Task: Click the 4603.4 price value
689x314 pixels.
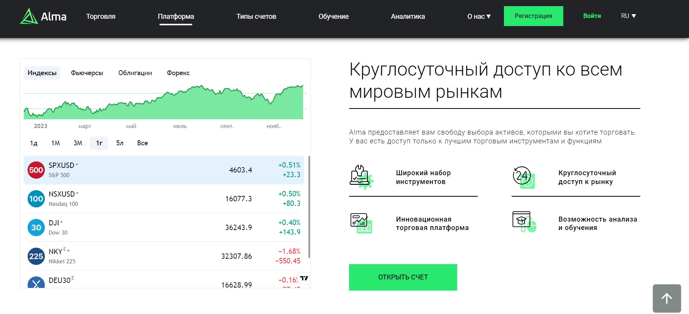Action: coord(241,170)
